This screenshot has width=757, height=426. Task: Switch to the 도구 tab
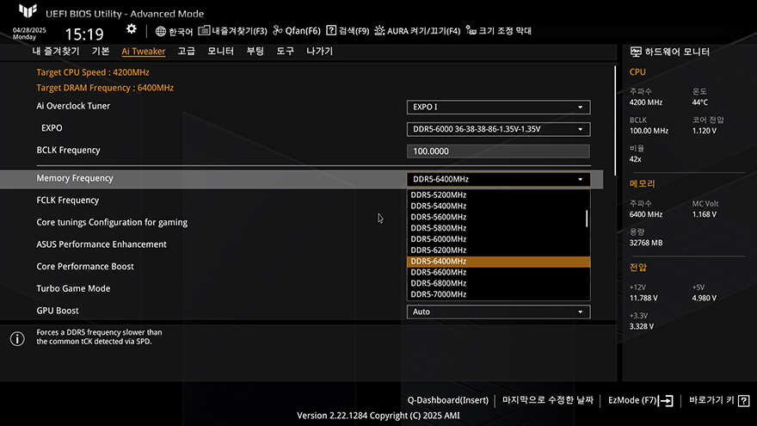tap(286, 51)
